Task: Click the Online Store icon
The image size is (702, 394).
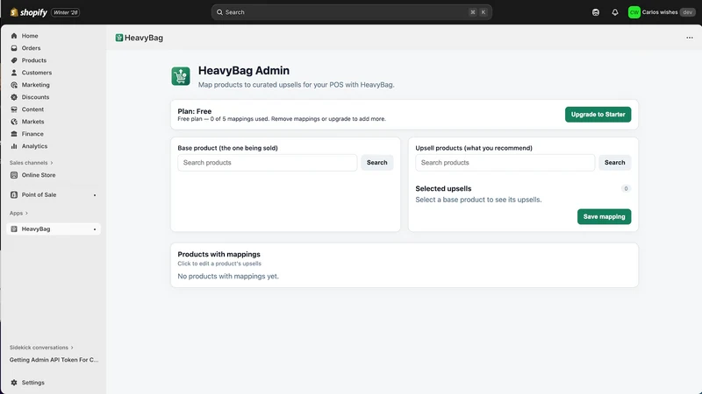Action: point(14,175)
